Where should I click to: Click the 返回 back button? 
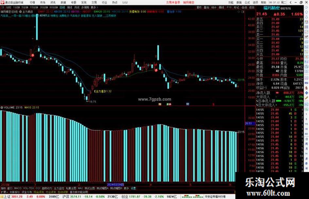pos(252,8)
